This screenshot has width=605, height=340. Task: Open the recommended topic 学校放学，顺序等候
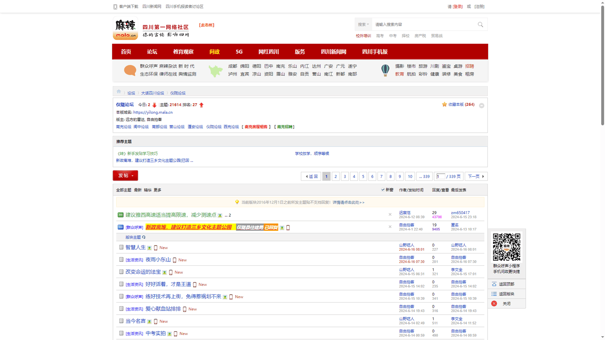click(312, 154)
